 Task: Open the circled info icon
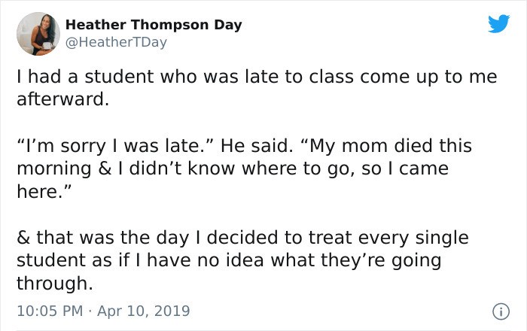click(x=501, y=311)
